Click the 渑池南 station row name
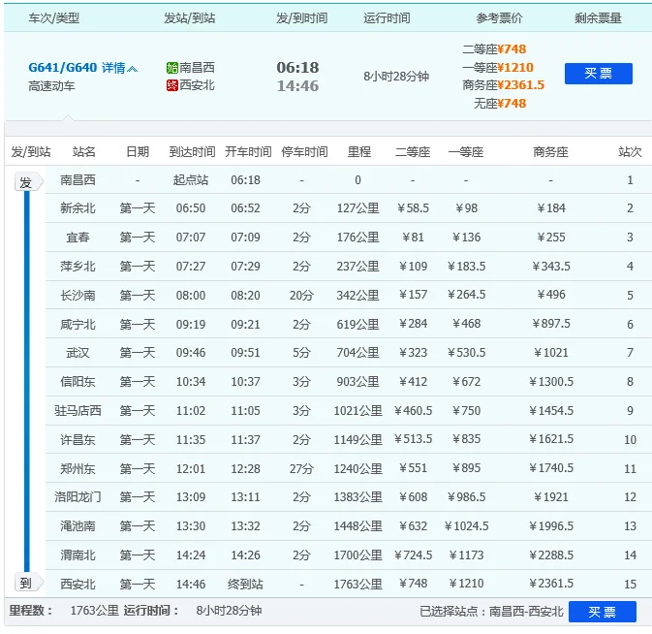 point(78,526)
